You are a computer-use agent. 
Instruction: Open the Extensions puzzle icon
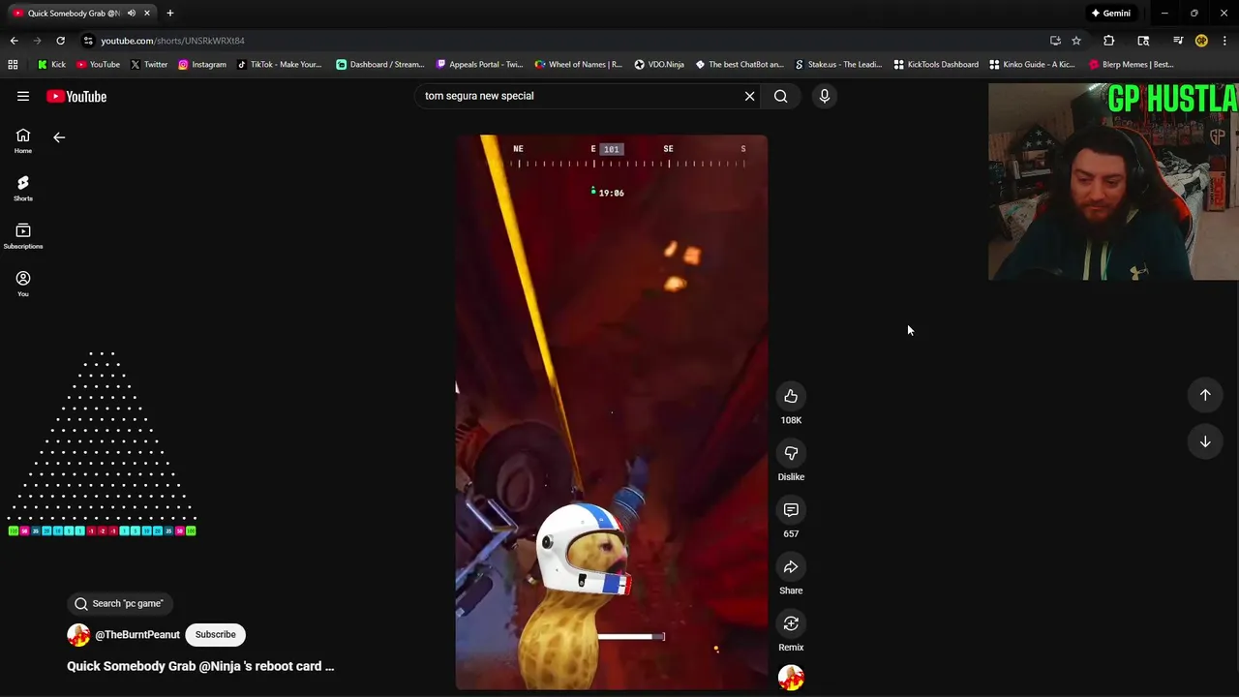pos(1109,41)
